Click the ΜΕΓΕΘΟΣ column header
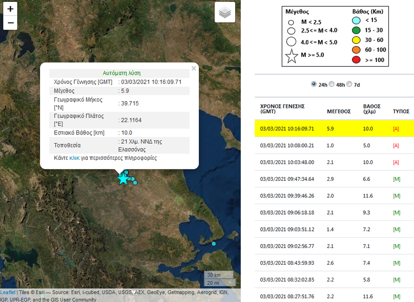Viewport: 414px width, 302px height. coord(339,111)
